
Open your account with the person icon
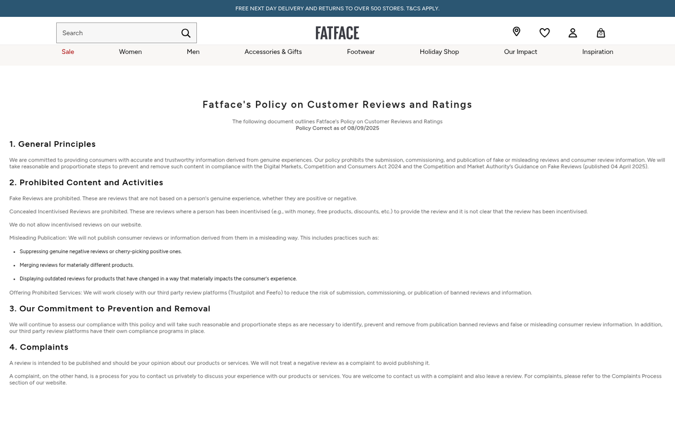(573, 33)
